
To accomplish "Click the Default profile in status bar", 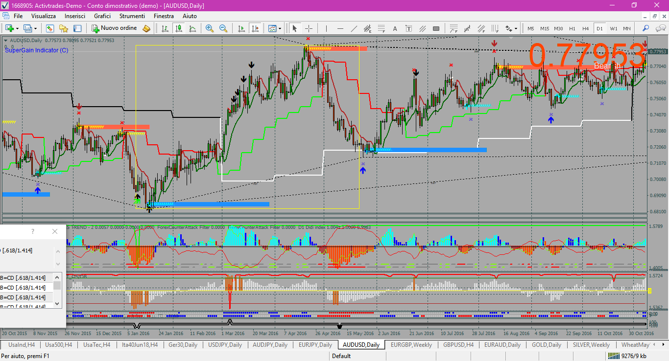I will point(341,356).
